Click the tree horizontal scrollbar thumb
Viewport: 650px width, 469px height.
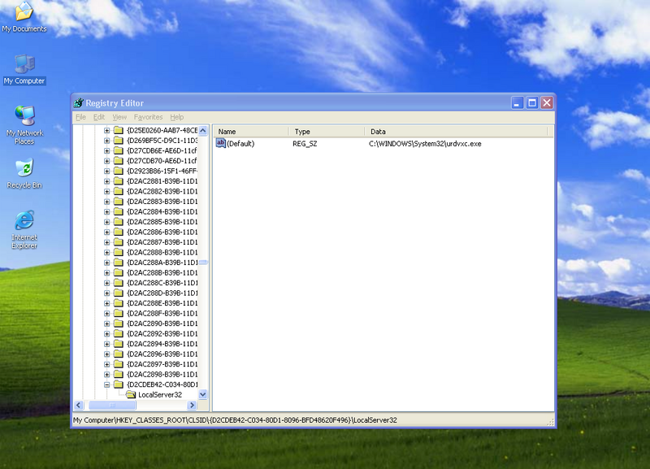112,405
